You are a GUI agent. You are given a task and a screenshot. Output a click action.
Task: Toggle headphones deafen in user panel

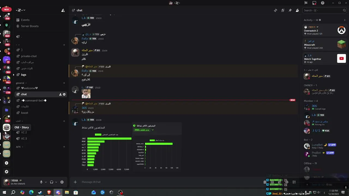coord(52,182)
